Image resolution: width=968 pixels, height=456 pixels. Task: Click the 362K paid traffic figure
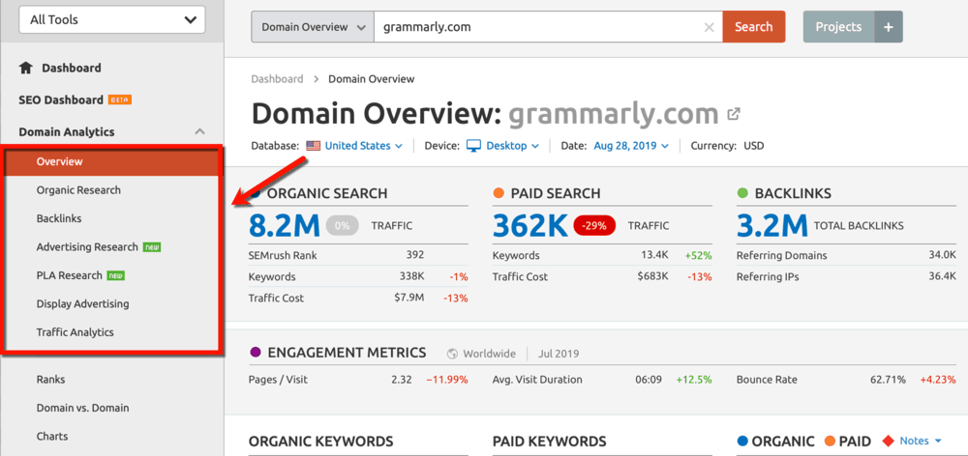pyautogui.click(x=529, y=226)
